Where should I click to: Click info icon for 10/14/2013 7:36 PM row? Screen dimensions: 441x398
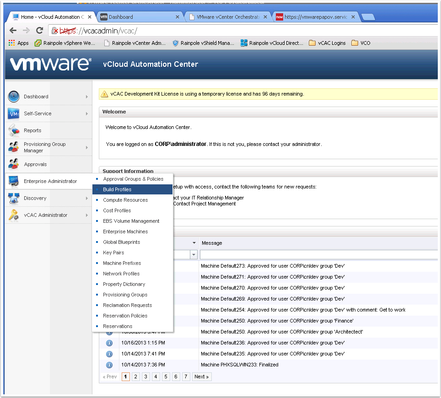[x=109, y=365]
